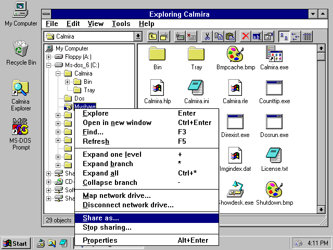Image resolution: width=333 pixels, height=250 pixels.
Task: Click the Paste clipboard icon
Action: tap(230, 36)
